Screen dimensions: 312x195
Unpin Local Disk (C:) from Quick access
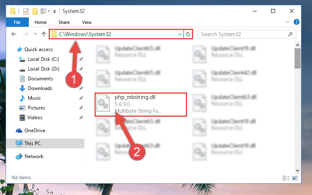[81, 59]
